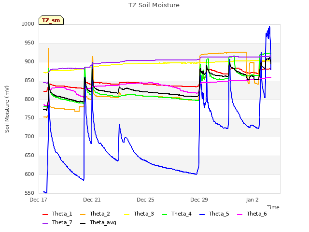
Task: Click the Time axis label
Action: 273,207
